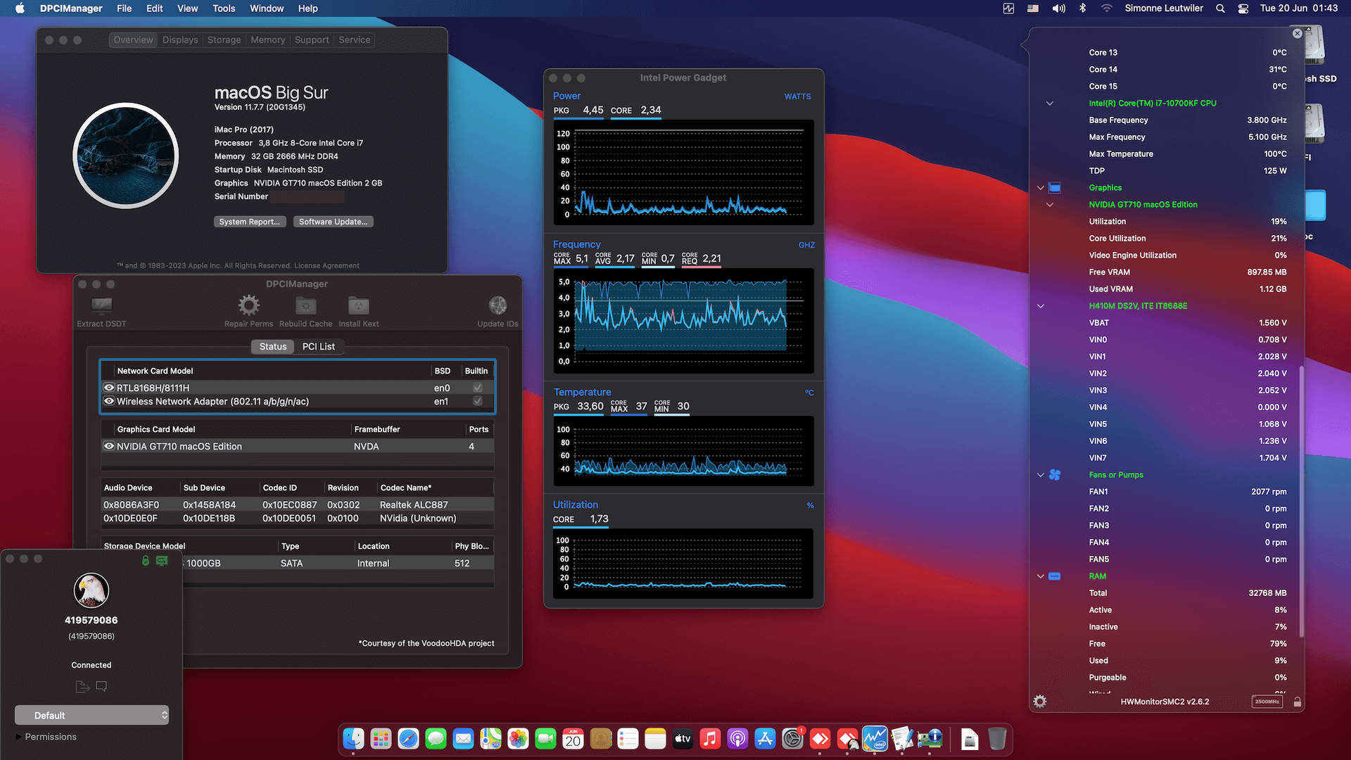Open Launchpad from the Dock
This screenshot has width=1351, height=760.
click(x=381, y=739)
